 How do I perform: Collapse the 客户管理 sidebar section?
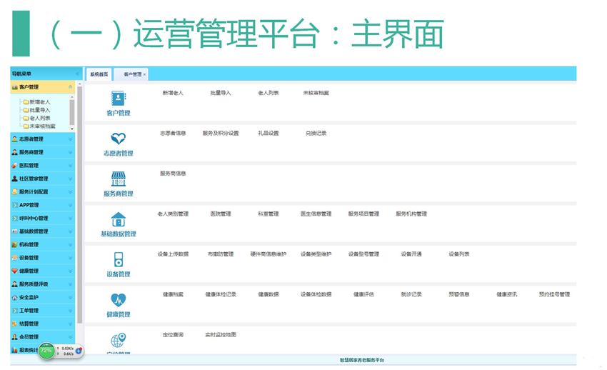click(x=70, y=87)
